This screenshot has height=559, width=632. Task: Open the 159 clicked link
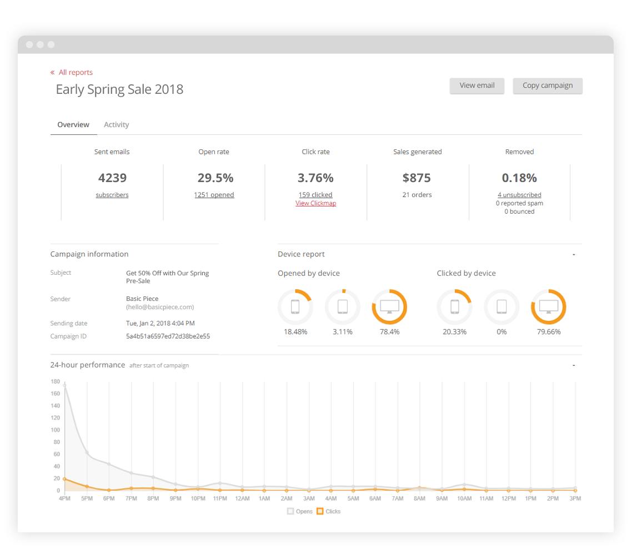tap(315, 194)
